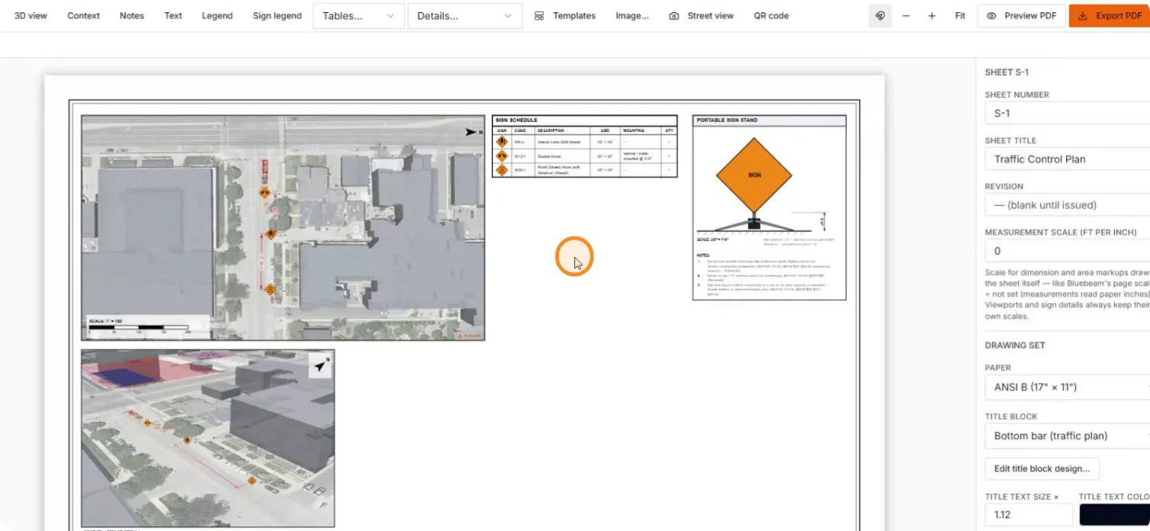
Task: Click the DRAWING SET section heading
Action: [1015, 346]
